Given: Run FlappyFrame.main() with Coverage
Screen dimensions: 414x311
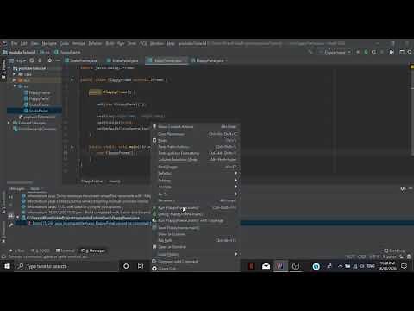Looking at the screenshot, I should click(196, 220).
